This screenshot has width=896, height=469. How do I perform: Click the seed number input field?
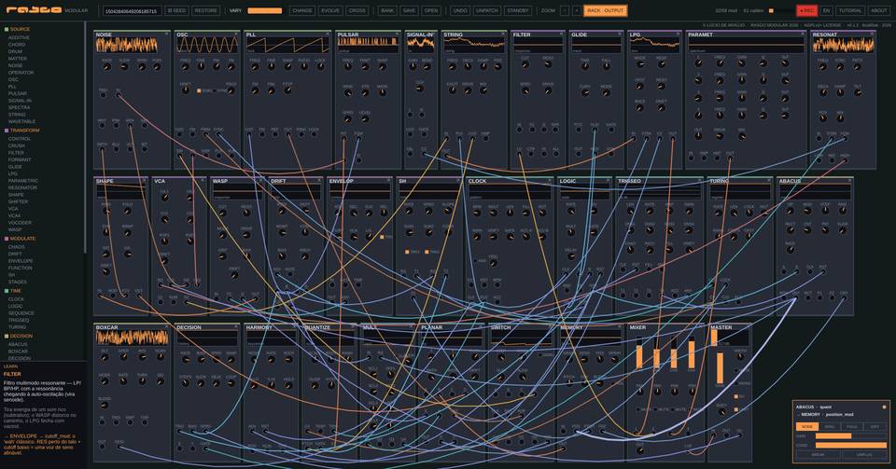(x=132, y=11)
